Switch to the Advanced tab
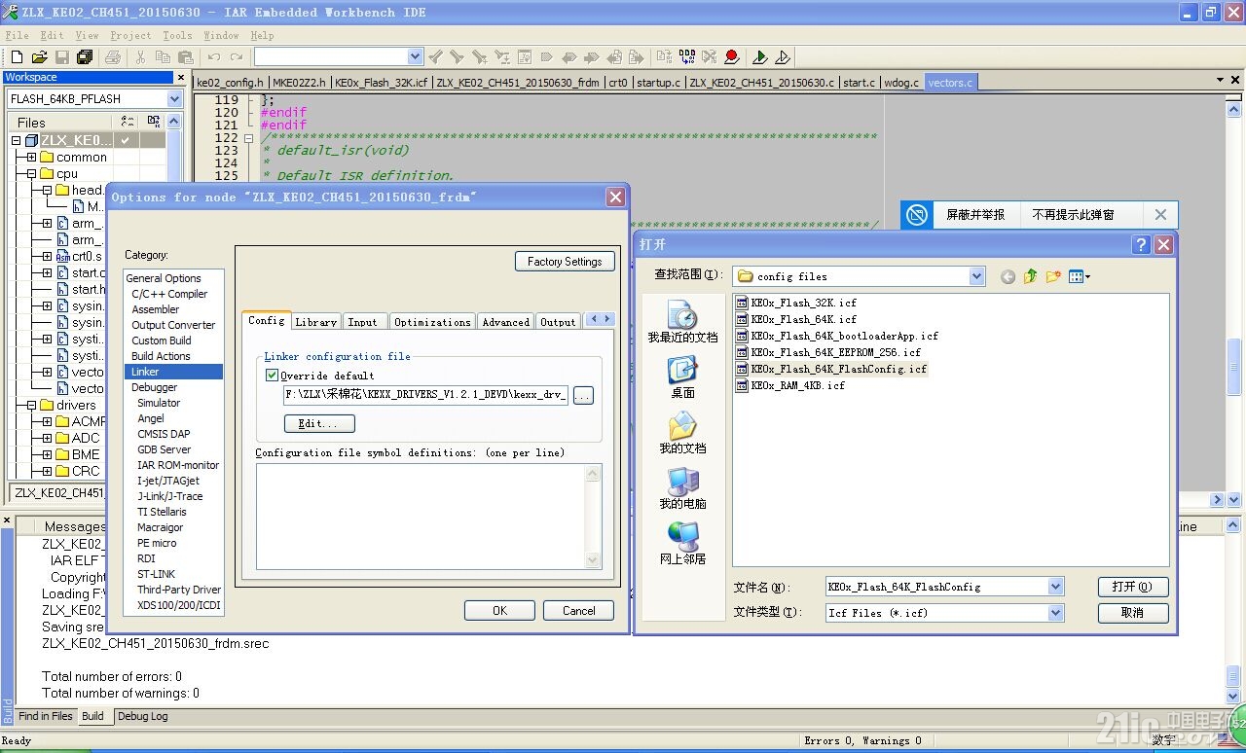Viewport: 1246px width, 753px height. pos(506,322)
